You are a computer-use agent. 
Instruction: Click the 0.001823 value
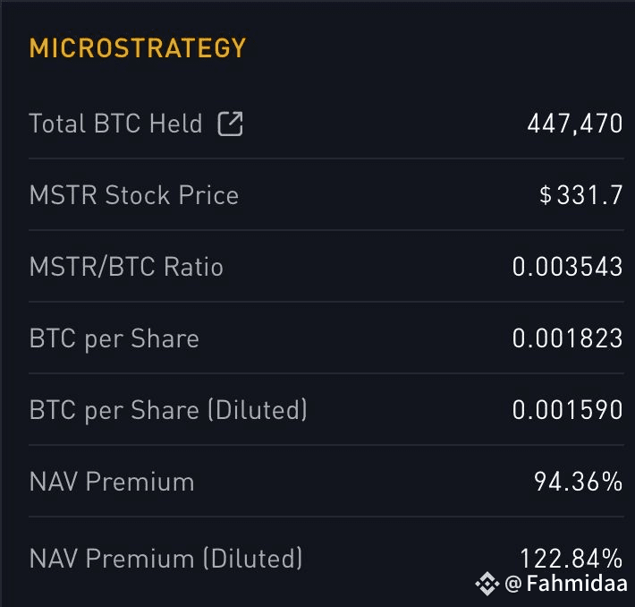(x=567, y=338)
